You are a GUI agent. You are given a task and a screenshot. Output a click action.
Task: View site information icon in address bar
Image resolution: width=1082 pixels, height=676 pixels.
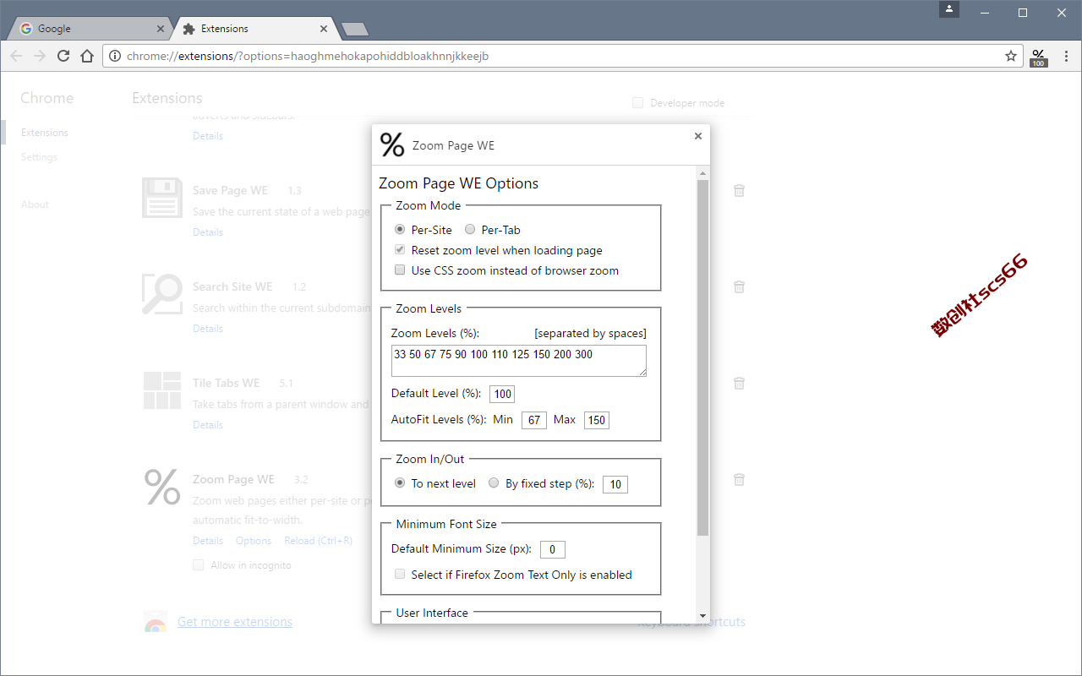click(116, 57)
